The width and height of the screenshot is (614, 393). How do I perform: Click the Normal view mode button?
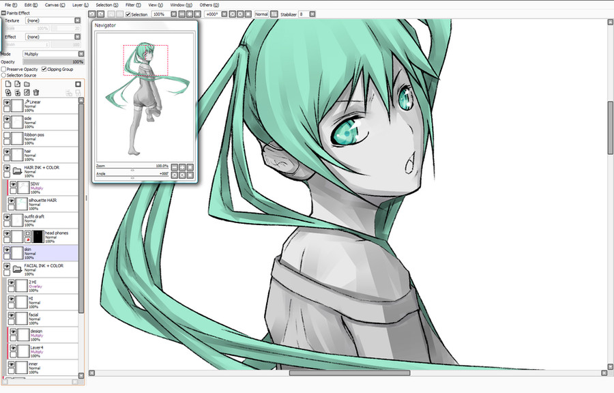pos(261,14)
